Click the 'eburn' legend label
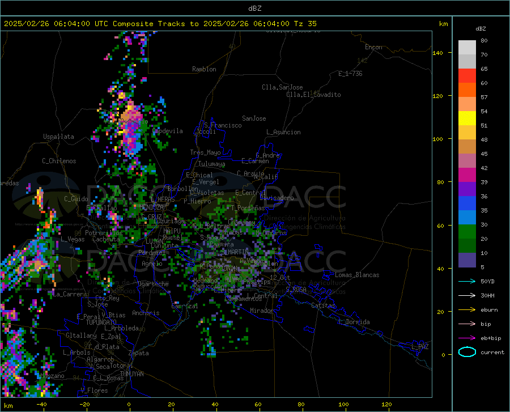This screenshot has width=510, height=412. (x=489, y=310)
